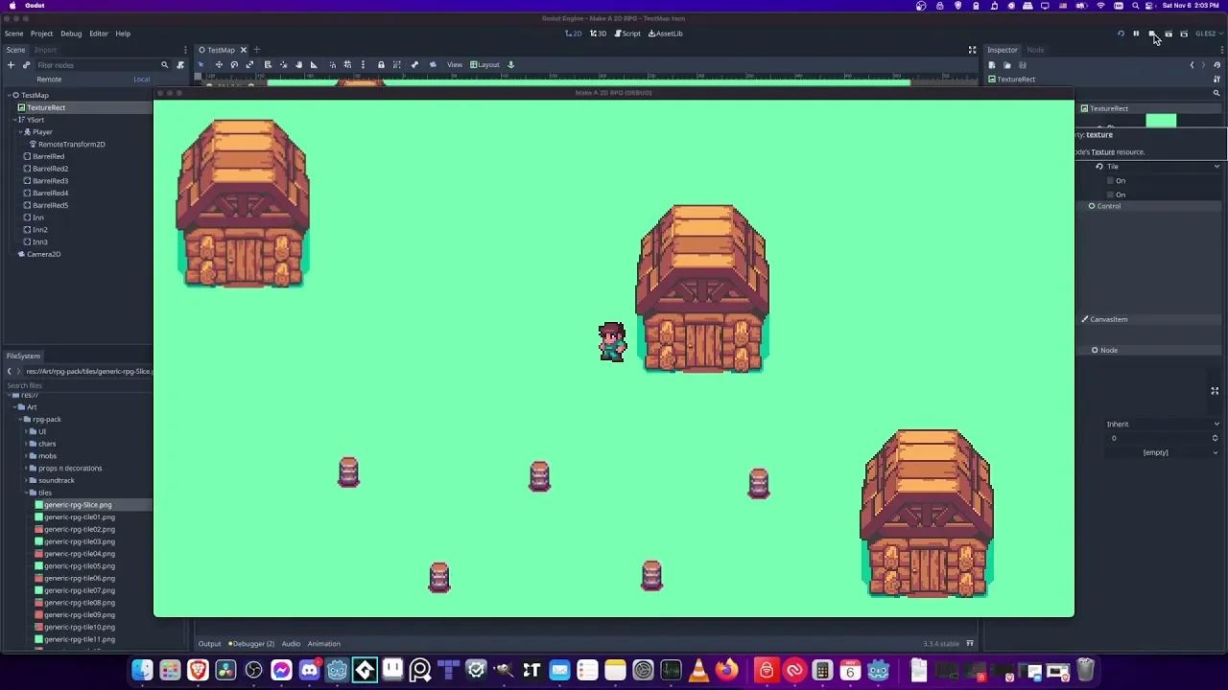Switch to Remote in the scene panel
The height and width of the screenshot is (690, 1228).
[49, 79]
